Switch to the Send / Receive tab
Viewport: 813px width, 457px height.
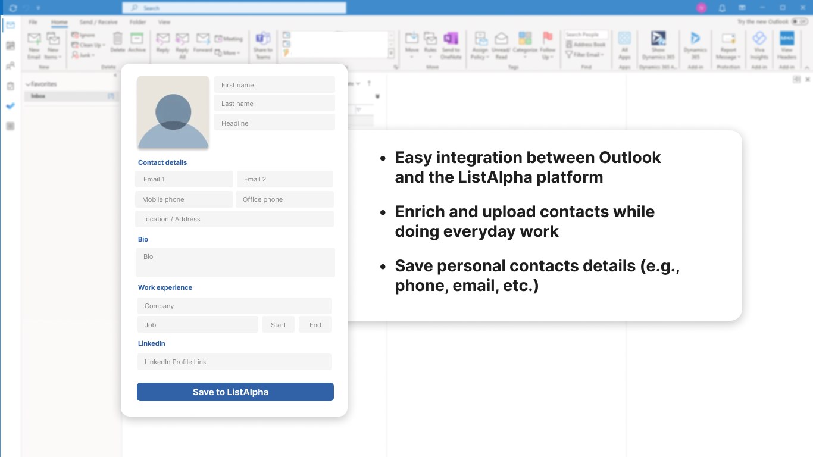pos(98,22)
